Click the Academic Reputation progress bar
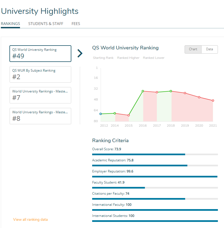The width and height of the screenshot is (224, 228). tap(155, 166)
